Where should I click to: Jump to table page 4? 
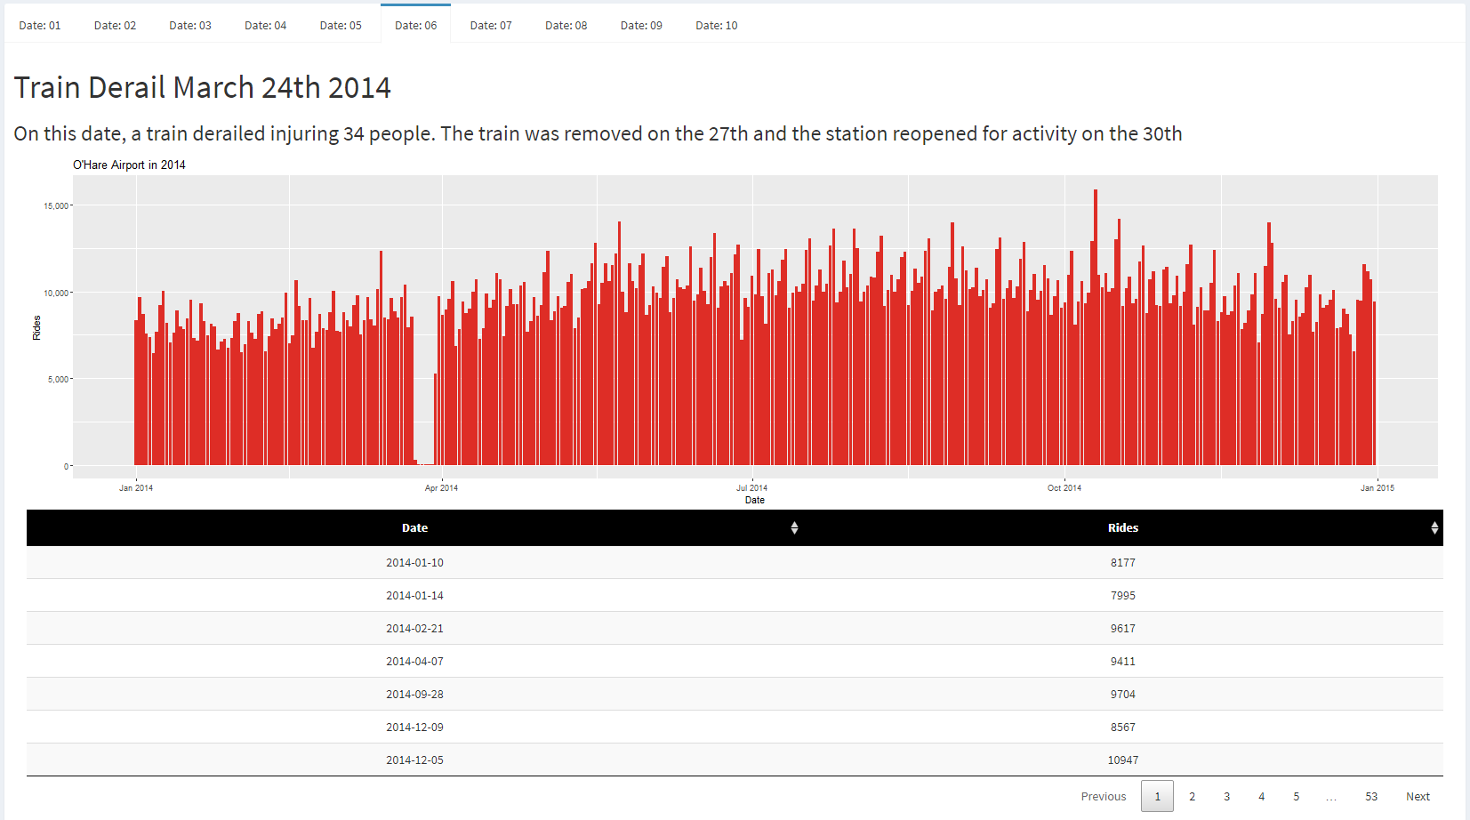(x=1262, y=796)
